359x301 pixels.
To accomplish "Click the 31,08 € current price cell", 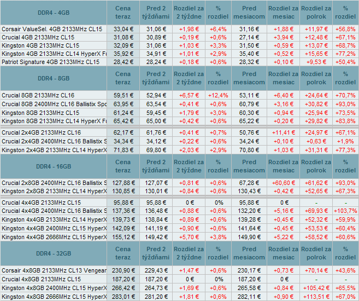I will 123,37.
